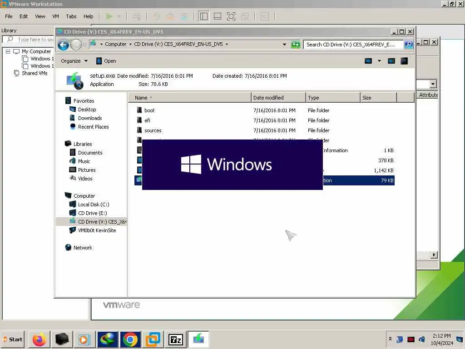Select the boot folder icon

pyautogui.click(x=139, y=110)
